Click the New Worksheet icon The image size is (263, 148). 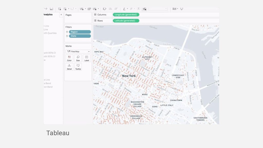point(82,9)
